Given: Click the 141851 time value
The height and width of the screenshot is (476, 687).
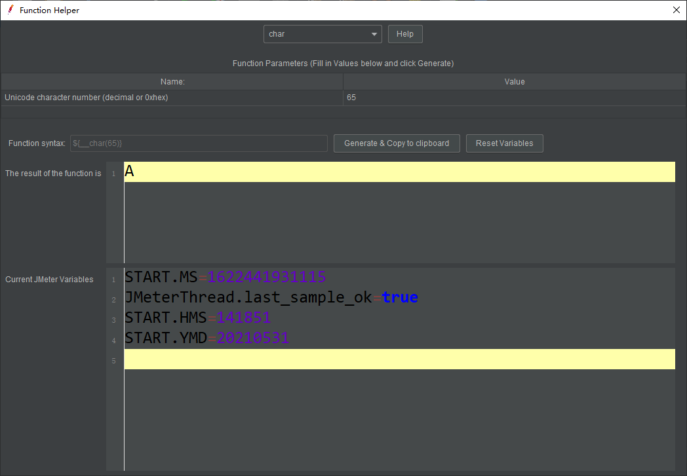Looking at the screenshot, I should (244, 318).
